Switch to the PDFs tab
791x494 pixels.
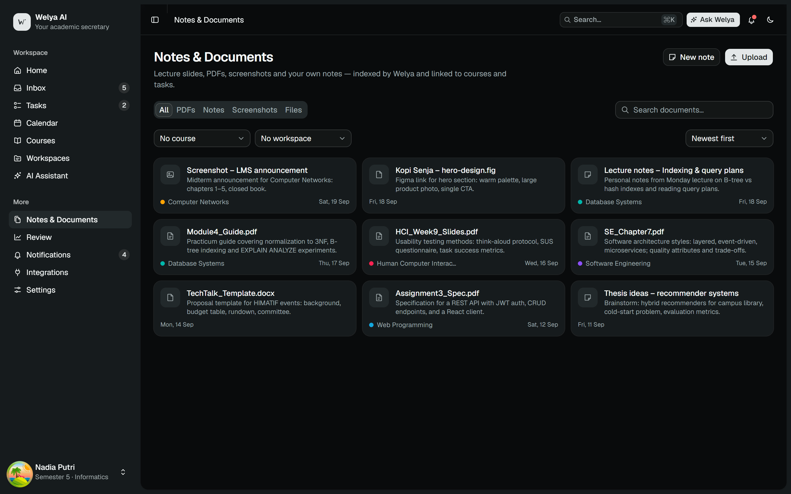[186, 110]
